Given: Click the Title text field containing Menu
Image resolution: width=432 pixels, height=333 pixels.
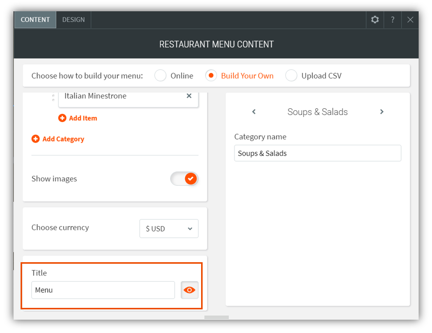Looking at the screenshot, I should (x=103, y=290).
